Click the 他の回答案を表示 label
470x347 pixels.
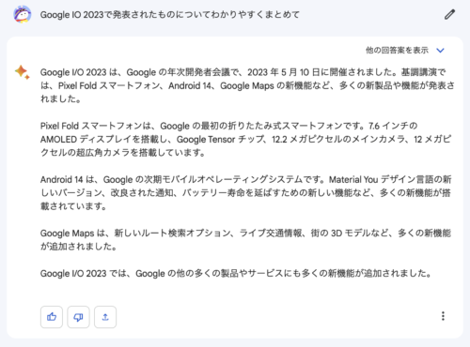pos(397,50)
